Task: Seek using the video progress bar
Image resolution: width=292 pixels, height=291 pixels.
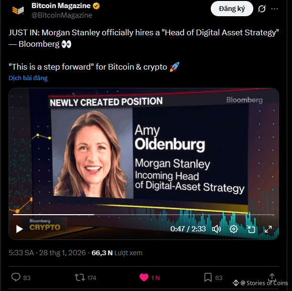Action: coord(143,215)
